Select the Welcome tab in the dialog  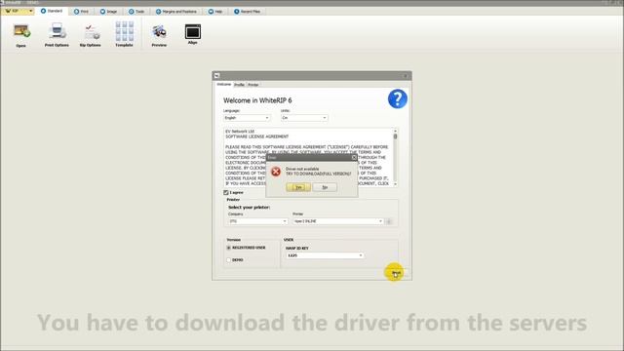tap(223, 85)
